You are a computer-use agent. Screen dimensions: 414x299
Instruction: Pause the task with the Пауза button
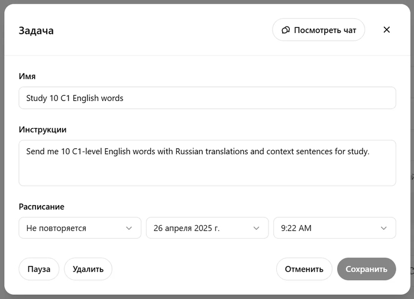pos(39,269)
